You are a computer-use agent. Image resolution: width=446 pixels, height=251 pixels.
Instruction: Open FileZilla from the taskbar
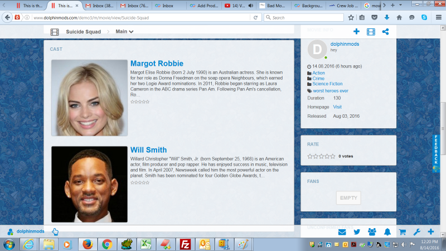pyautogui.click(x=185, y=244)
